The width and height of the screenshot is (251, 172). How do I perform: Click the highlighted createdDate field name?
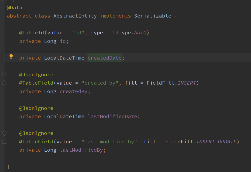coord(104,58)
